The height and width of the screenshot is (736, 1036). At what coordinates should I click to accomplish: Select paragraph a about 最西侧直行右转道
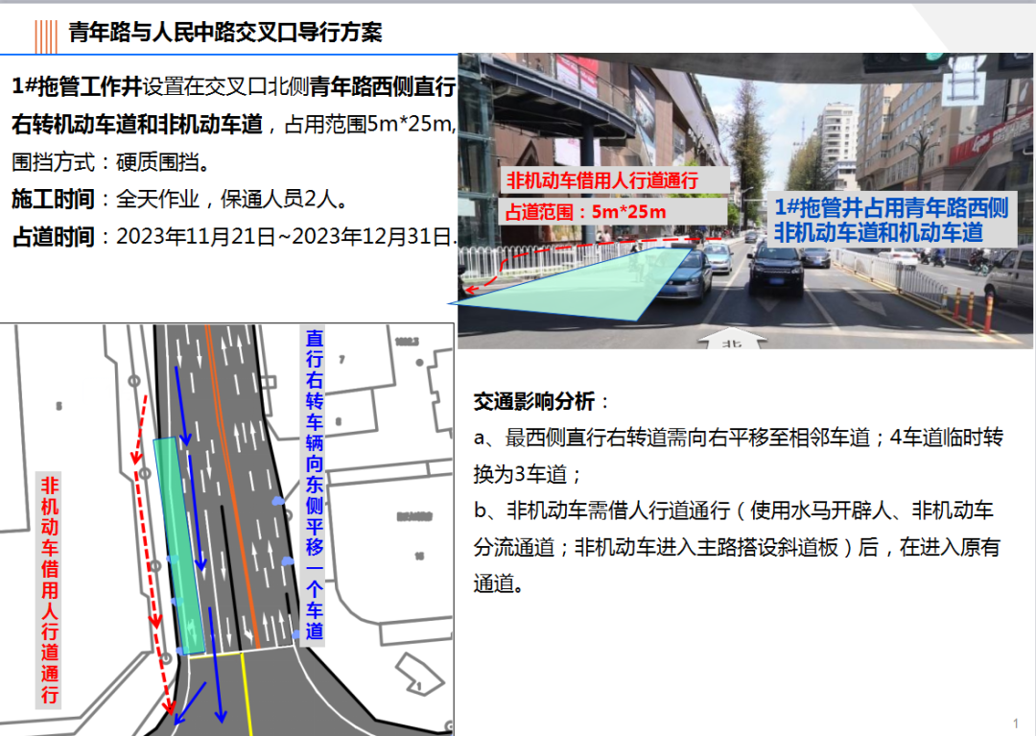(x=739, y=455)
